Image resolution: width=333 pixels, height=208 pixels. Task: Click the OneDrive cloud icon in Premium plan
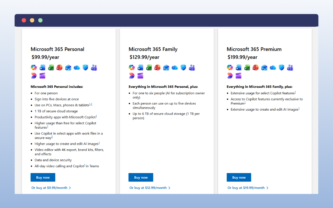(x=273, y=67)
